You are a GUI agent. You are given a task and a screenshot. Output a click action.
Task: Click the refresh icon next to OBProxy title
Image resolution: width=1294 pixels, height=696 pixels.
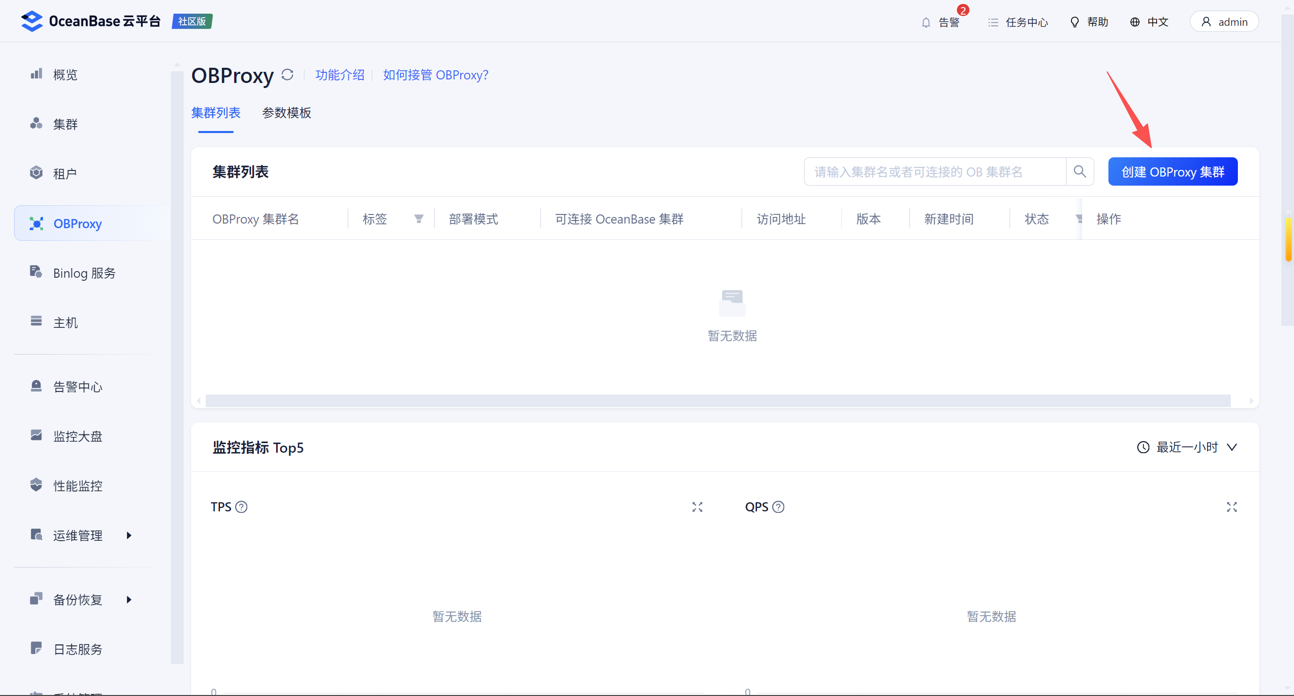coord(287,75)
